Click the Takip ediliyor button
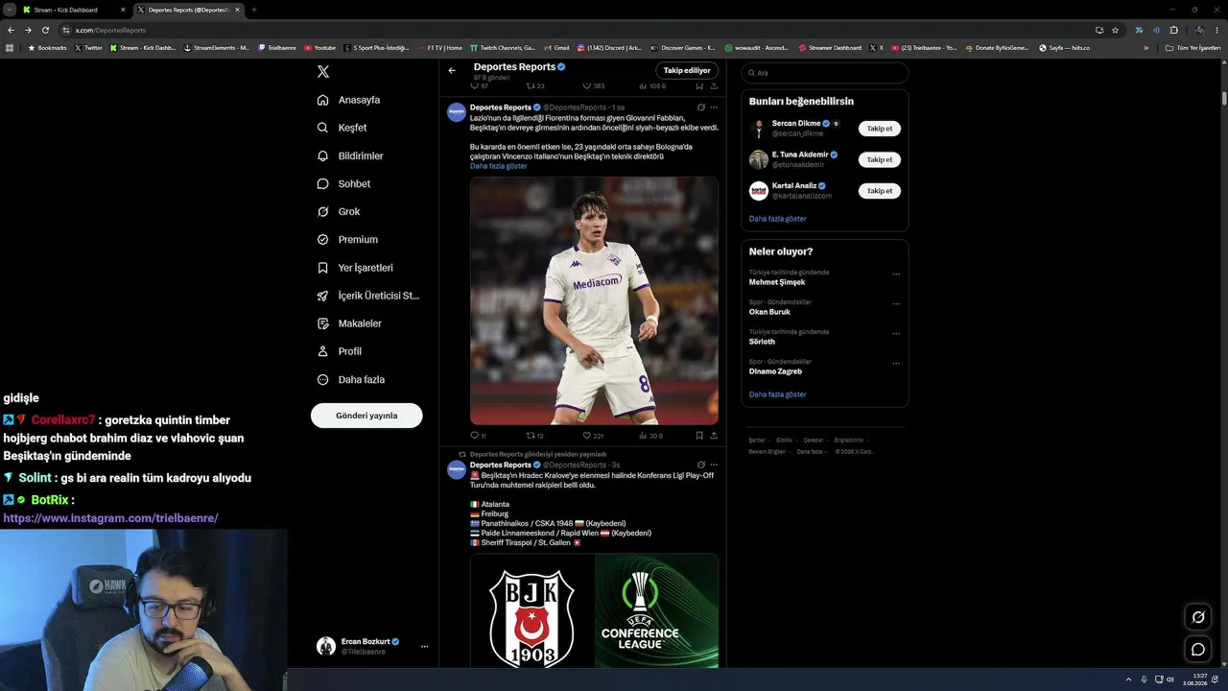 click(687, 70)
